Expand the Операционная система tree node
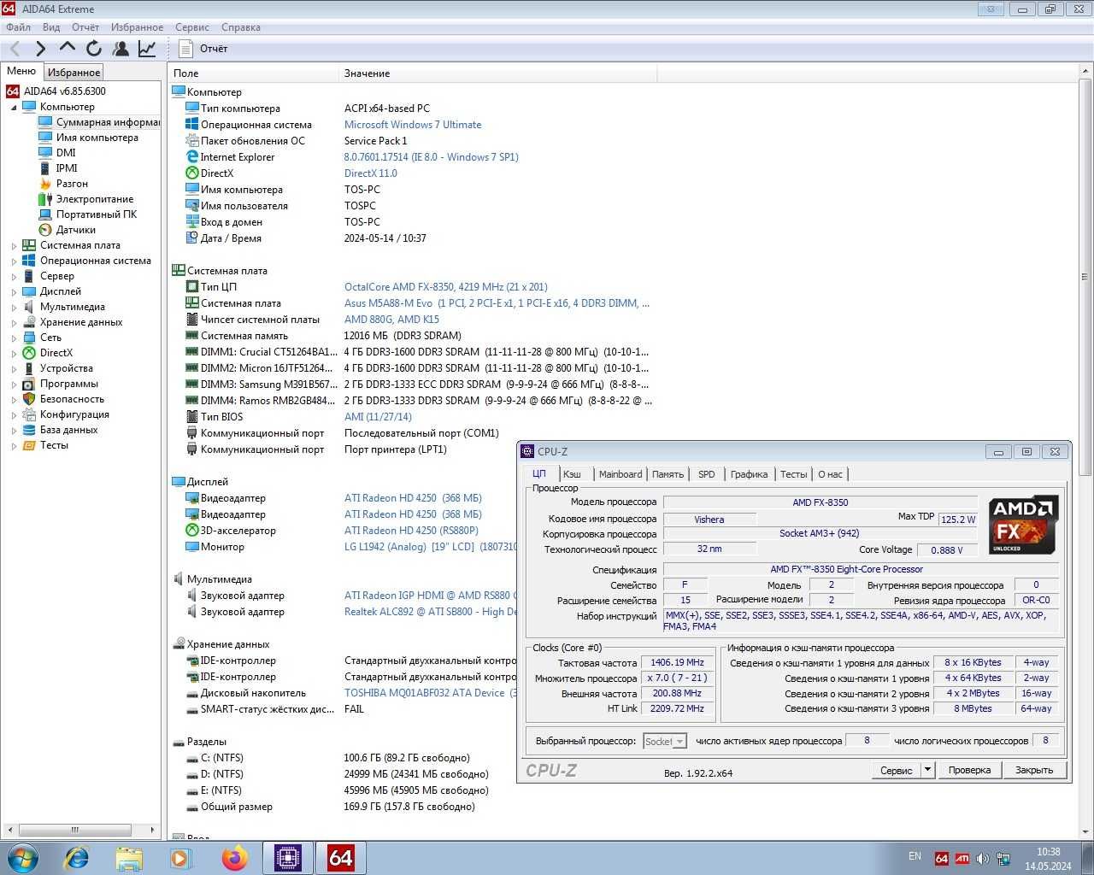 pos(14,261)
